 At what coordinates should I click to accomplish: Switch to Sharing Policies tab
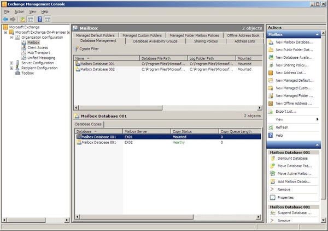tap(206, 41)
